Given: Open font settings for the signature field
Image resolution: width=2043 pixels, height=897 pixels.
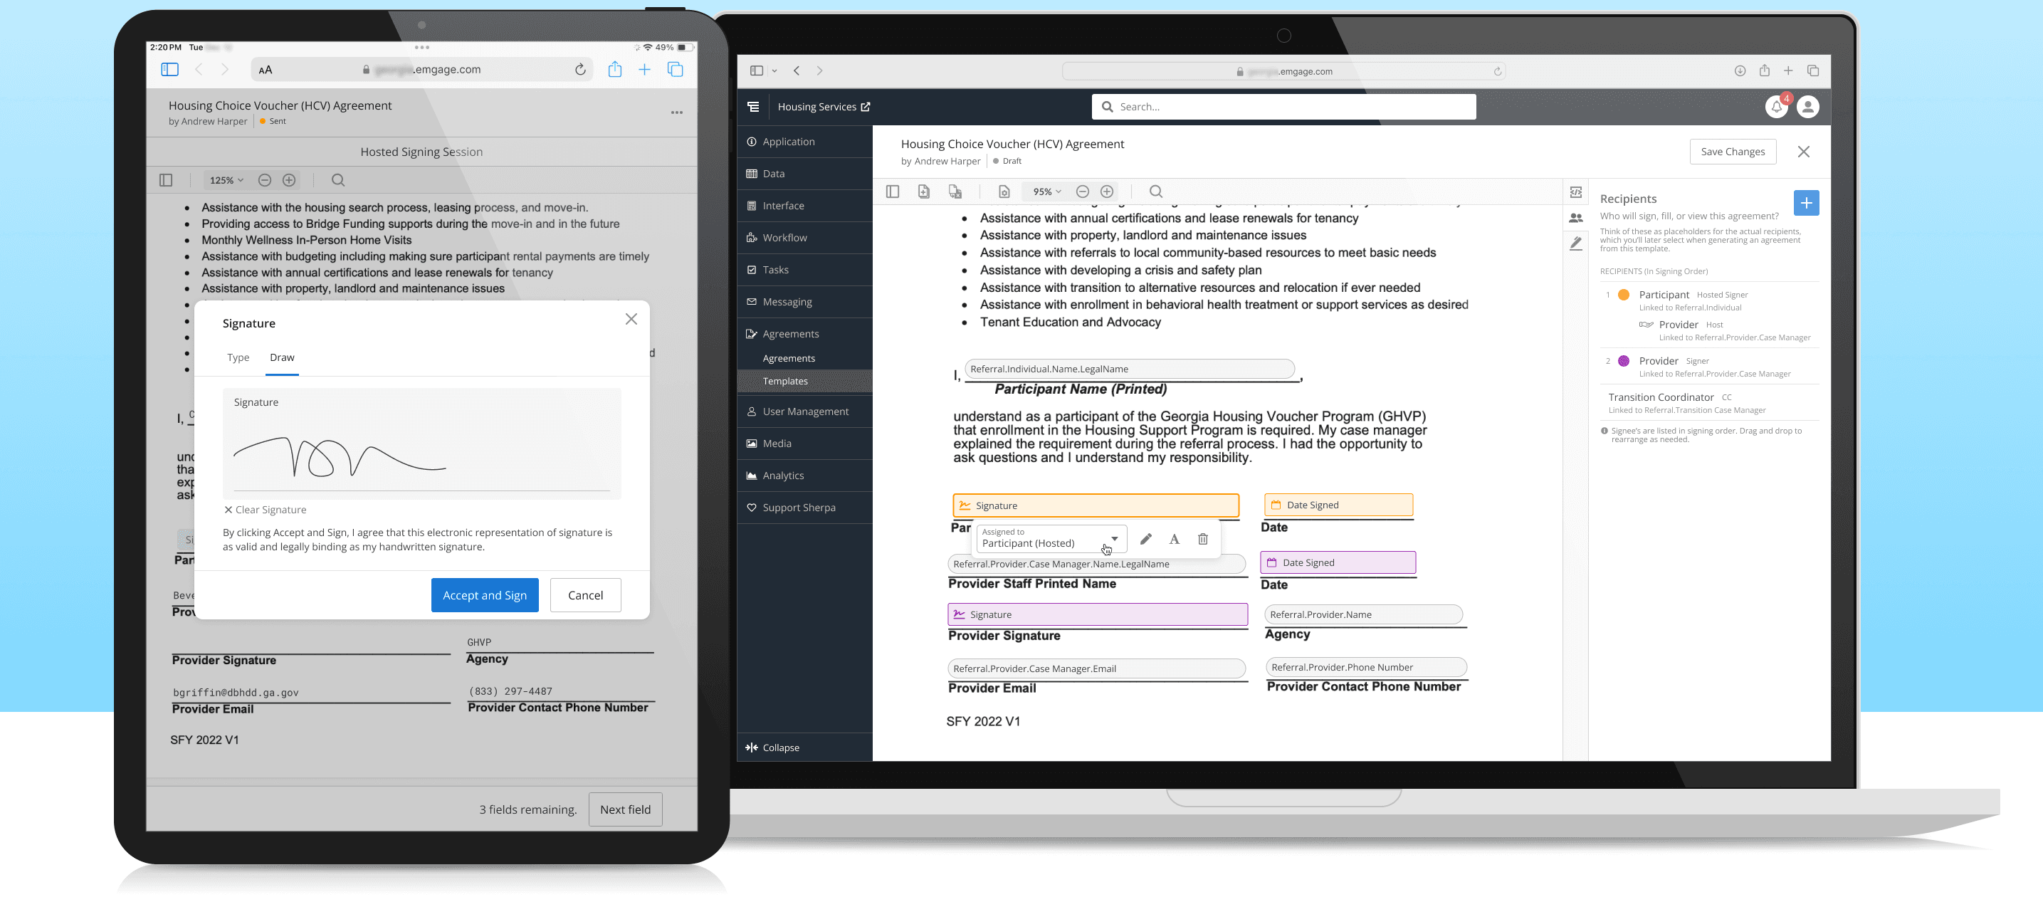Looking at the screenshot, I should pos(1175,540).
